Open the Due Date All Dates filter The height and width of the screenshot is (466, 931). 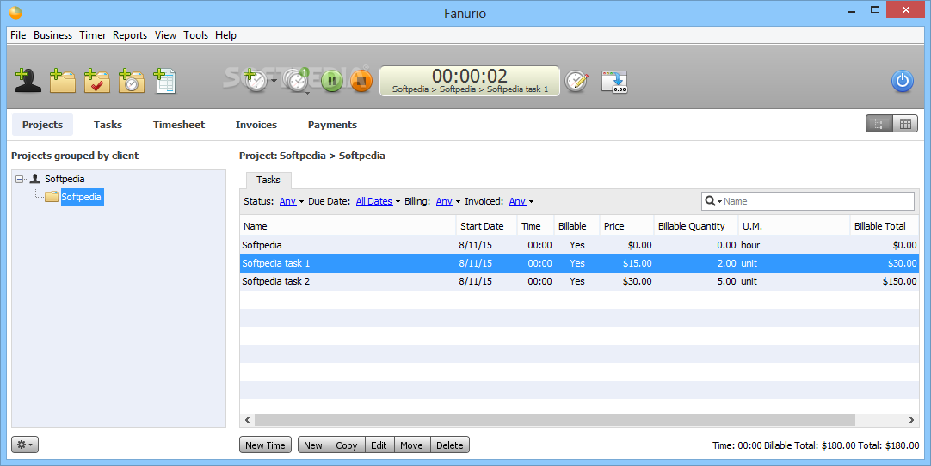click(379, 201)
